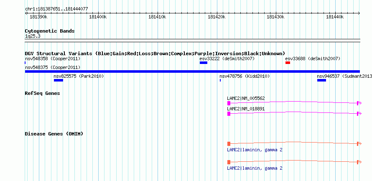Click the esv33222 blue gain variant bar

pos(203,63)
